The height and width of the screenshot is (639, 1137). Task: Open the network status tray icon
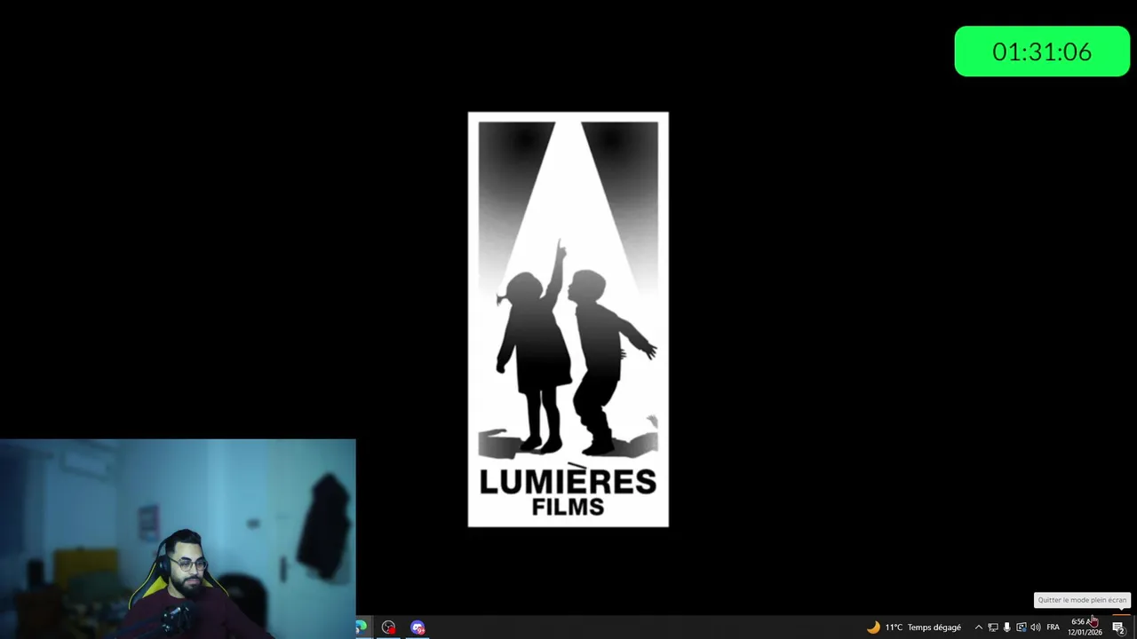(993, 627)
